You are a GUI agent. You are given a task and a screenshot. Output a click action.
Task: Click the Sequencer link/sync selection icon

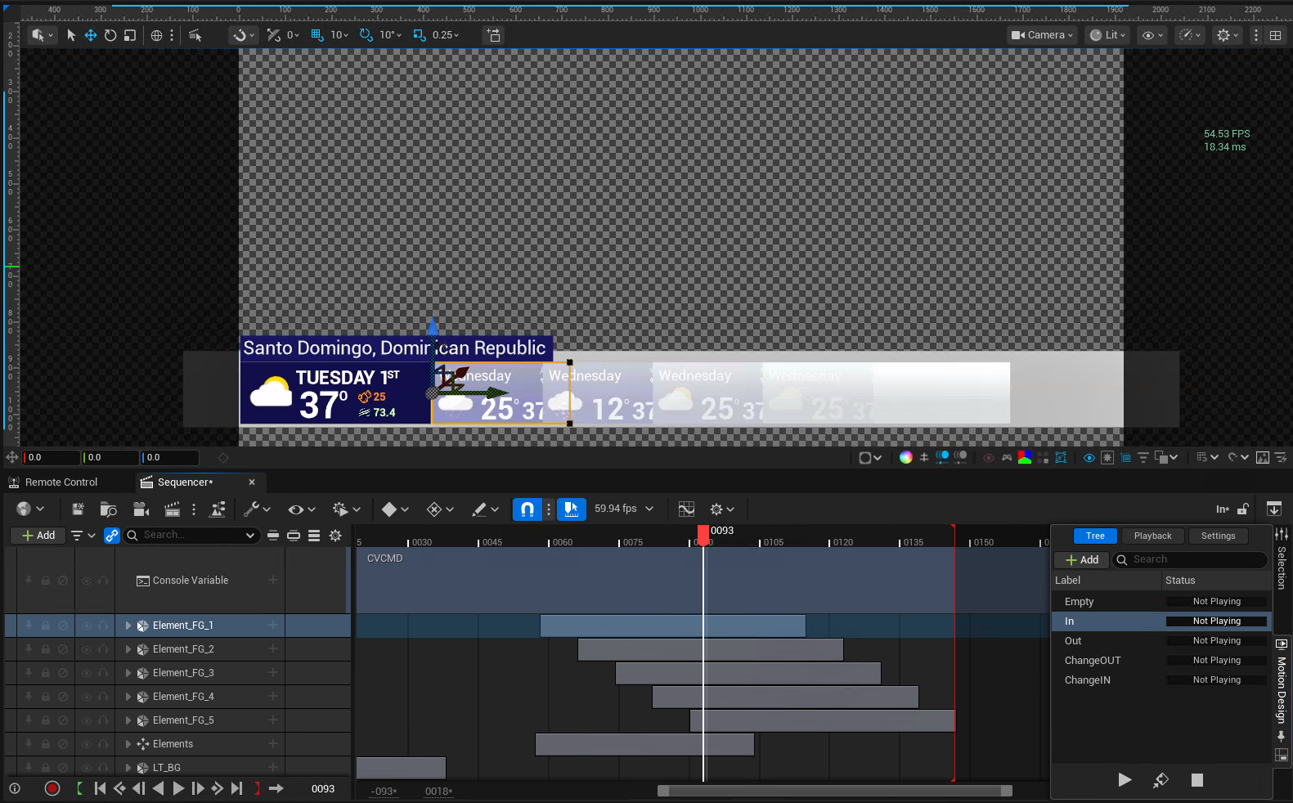112,536
